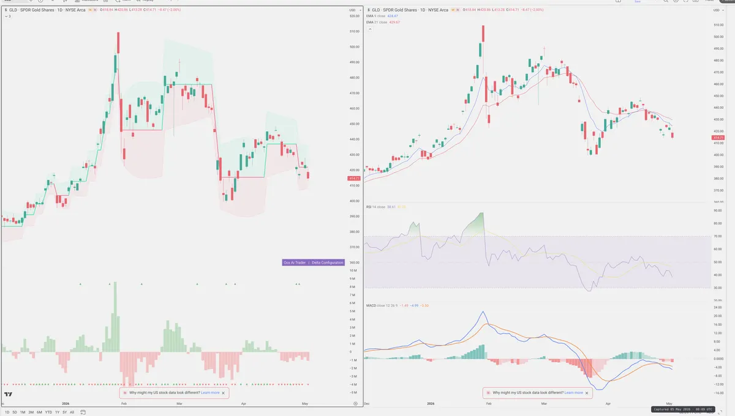Screen dimensions: 735x416
Task: Select the 3M time range
Action: click(31, 412)
